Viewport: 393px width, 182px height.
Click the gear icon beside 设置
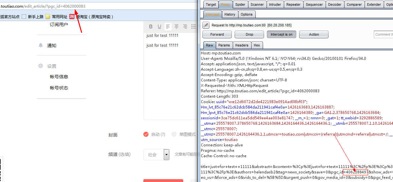pyautogui.click(x=41, y=66)
